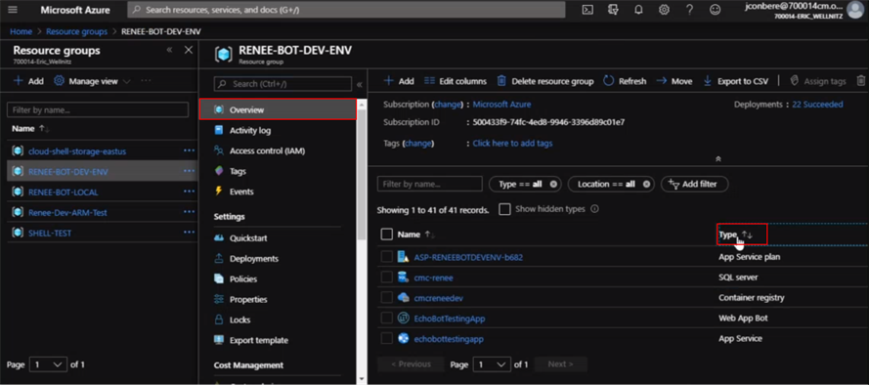Open more options for Renee-Dev-ARM-Test

click(189, 212)
